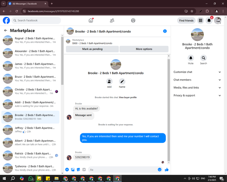Go to the Home feed icon

[x=91, y=20]
